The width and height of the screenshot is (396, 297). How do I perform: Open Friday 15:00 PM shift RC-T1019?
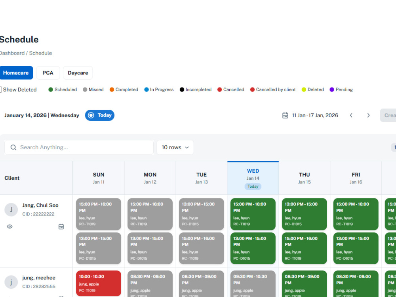356,214
